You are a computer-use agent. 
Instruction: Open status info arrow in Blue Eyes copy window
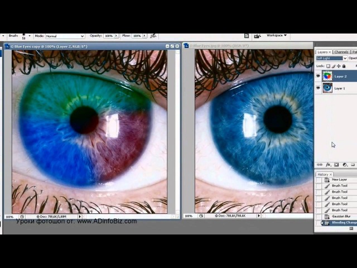point(80,217)
